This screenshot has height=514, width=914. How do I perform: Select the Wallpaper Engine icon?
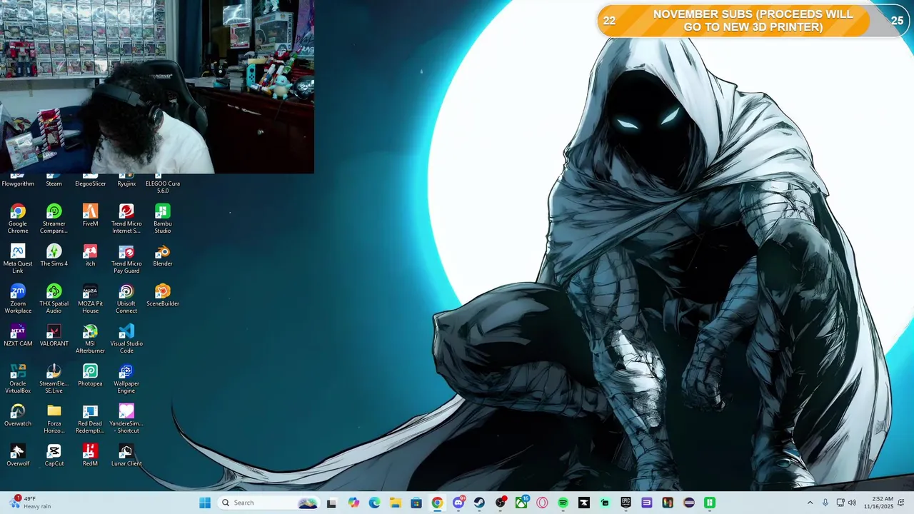click(x=126, y=378)
